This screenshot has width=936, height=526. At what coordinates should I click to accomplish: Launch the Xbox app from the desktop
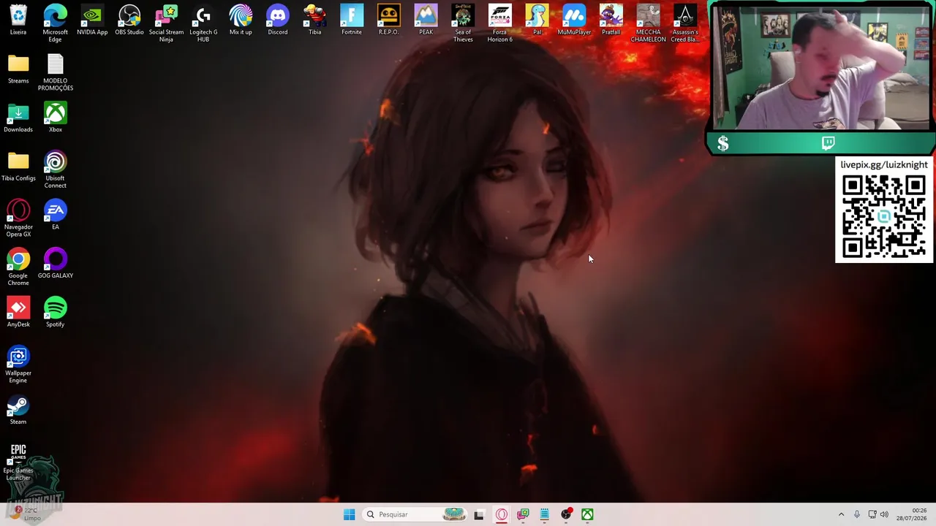56,117
